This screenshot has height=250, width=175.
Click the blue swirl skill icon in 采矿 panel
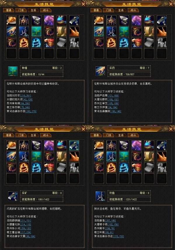tap(36, 168)
